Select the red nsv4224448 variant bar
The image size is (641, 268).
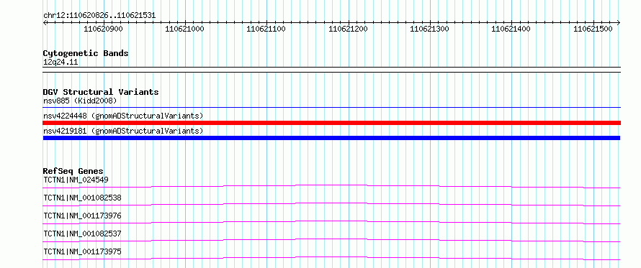point(331,123)
